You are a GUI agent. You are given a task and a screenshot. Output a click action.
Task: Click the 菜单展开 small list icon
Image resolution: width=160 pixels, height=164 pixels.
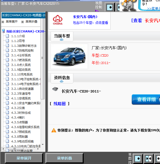pos(3,22)
